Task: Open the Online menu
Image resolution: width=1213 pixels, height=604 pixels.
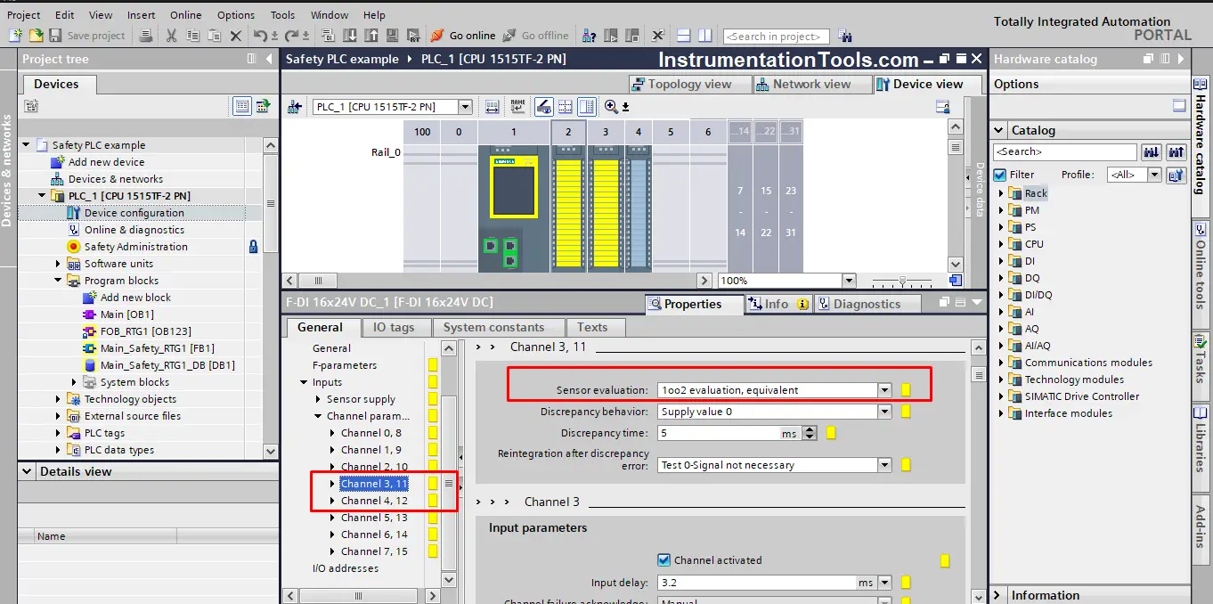Action: pos(186,14)
